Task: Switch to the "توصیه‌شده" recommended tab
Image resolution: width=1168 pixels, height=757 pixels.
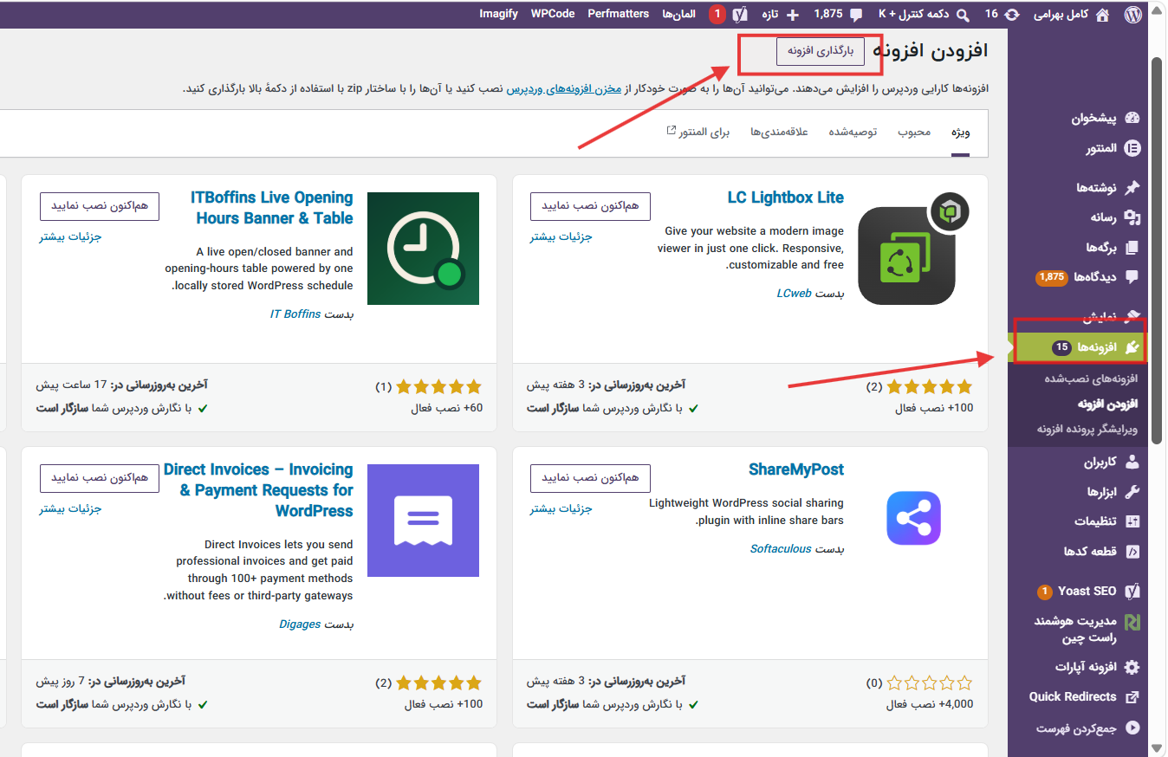Action: (x=853, y=132)
